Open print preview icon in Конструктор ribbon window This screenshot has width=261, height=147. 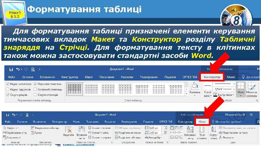(x=33, y=69)
